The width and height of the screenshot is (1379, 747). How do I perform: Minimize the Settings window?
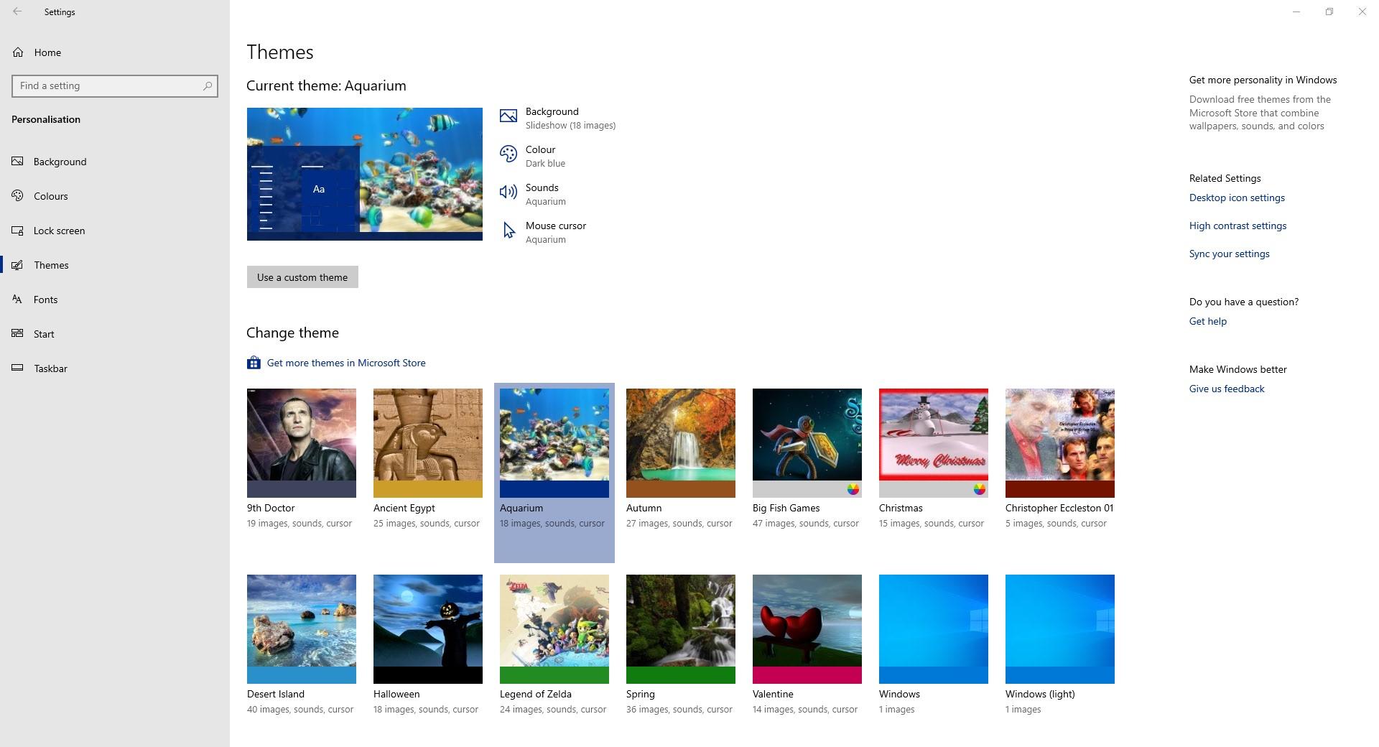coord(1296,11)
